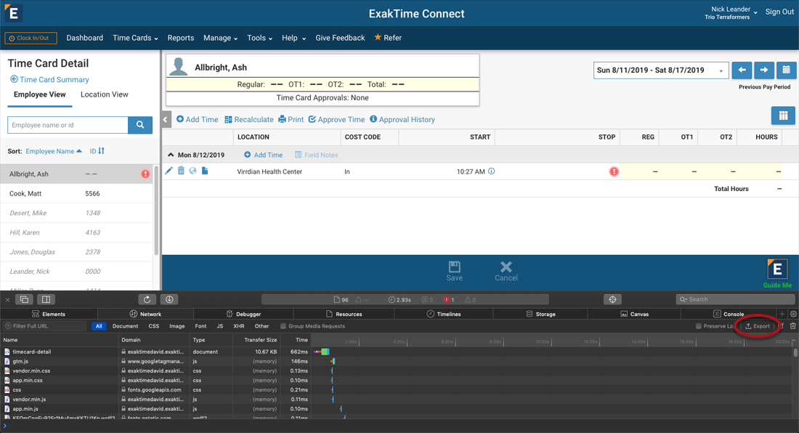Switch to the Employee View tab
The height and width of the screenshot is (433, 799).
40,94
